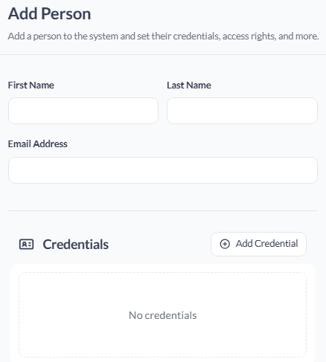Click the First Name label
This screenshot has width=326, height=362.
(31, 85)
